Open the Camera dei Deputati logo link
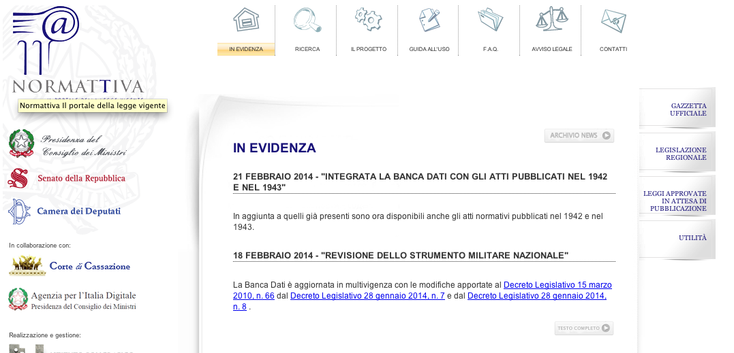Viewport: 734px width, 353px height. pyautogui.click(x=65, y=212)
